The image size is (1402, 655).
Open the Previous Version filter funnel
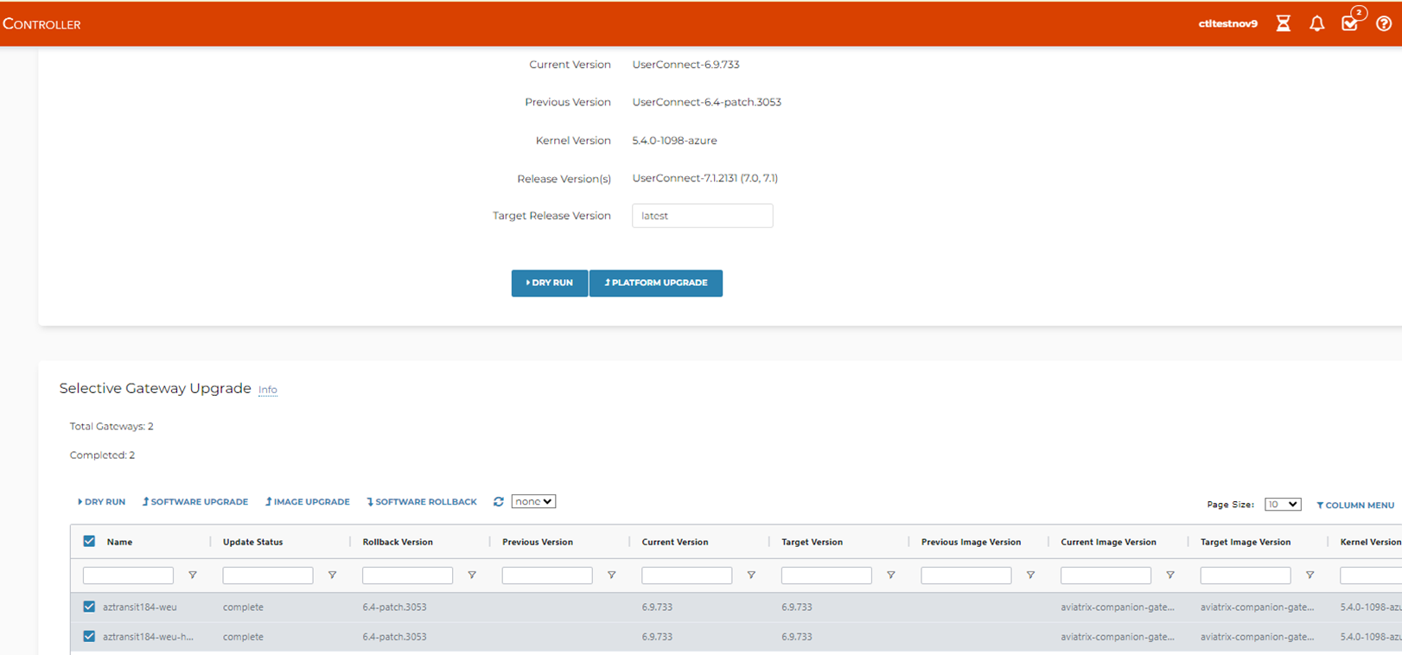coord(611,576)
